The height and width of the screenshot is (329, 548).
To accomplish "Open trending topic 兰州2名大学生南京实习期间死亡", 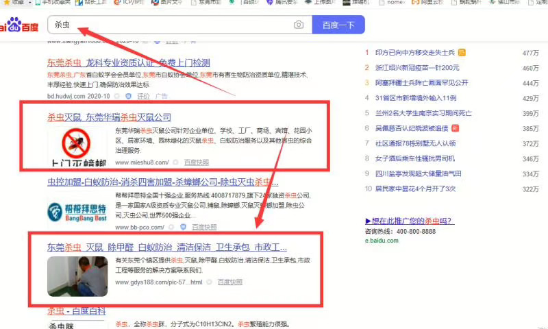I will tap(423, 113).
